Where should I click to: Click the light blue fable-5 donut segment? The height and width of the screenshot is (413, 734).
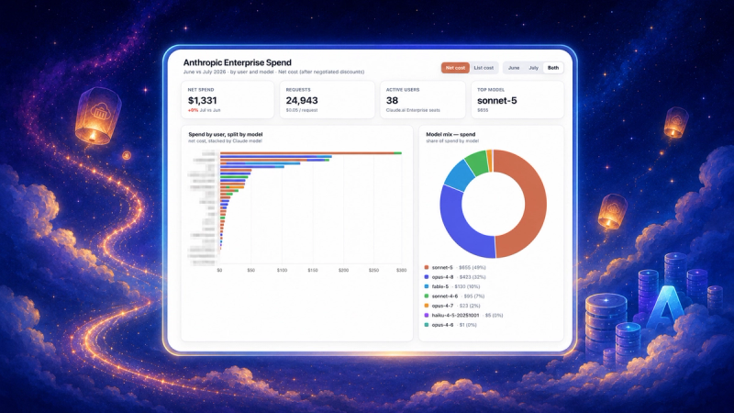459,175
